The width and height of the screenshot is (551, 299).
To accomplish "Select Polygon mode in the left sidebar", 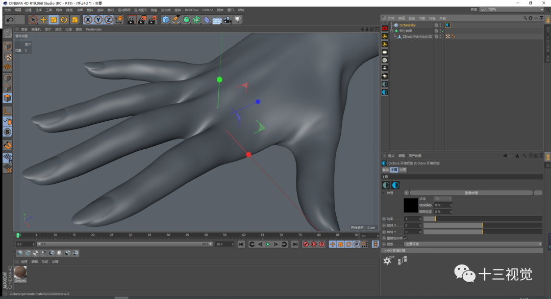I will [7, 98].
